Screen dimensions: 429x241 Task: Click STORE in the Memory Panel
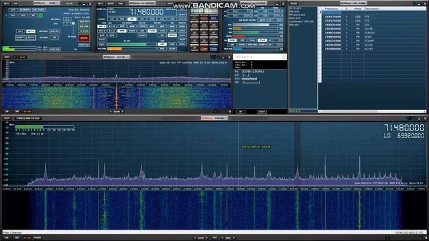coord(294,3)
